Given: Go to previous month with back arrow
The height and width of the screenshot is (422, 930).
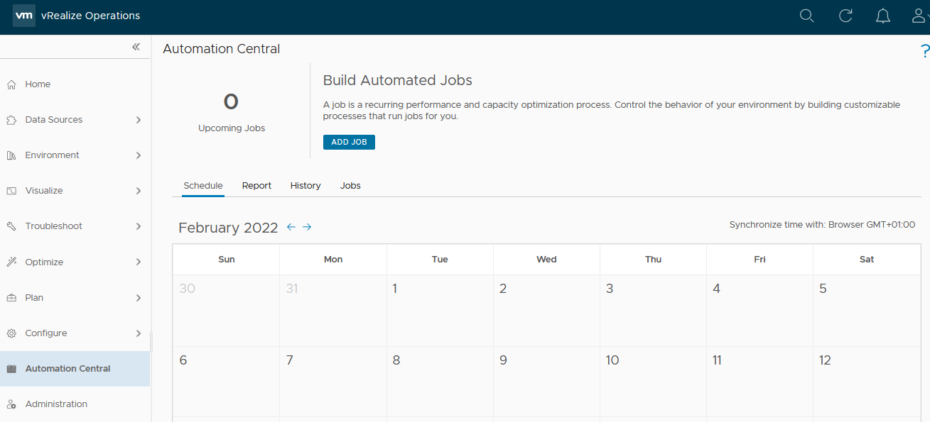Looking at the screenshot, I should (x=291, y=226).
